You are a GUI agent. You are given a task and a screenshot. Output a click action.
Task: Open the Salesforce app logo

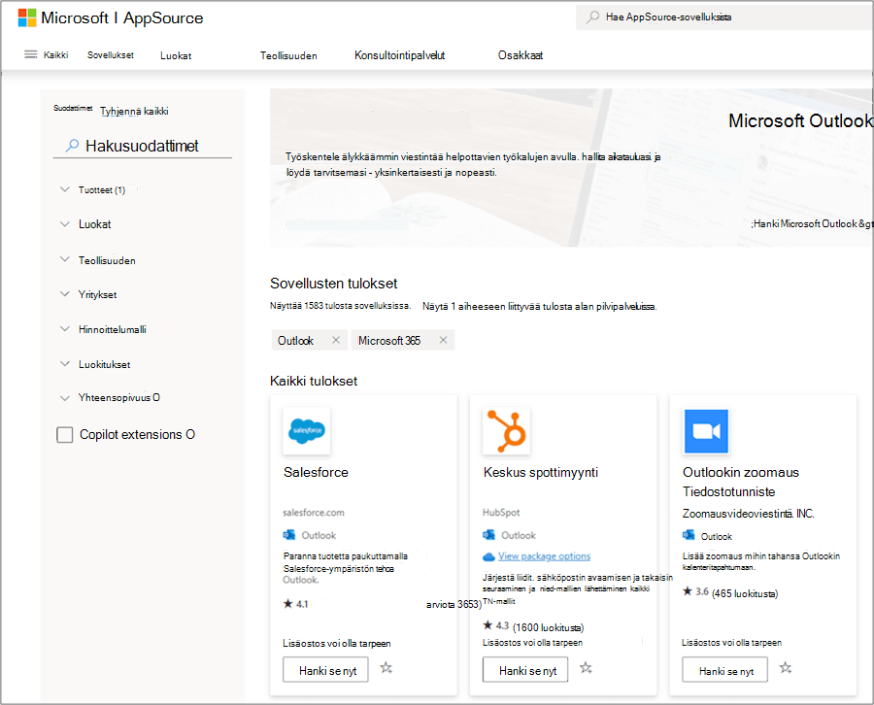[x=307, y=431]
